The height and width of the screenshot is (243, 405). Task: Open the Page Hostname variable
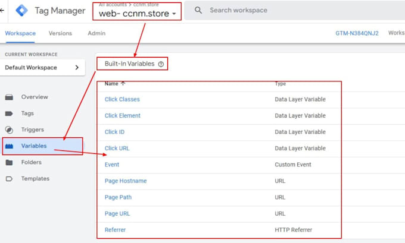pos(126,181)
